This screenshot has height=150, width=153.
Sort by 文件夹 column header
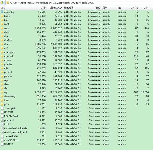[x=134, y=8]
